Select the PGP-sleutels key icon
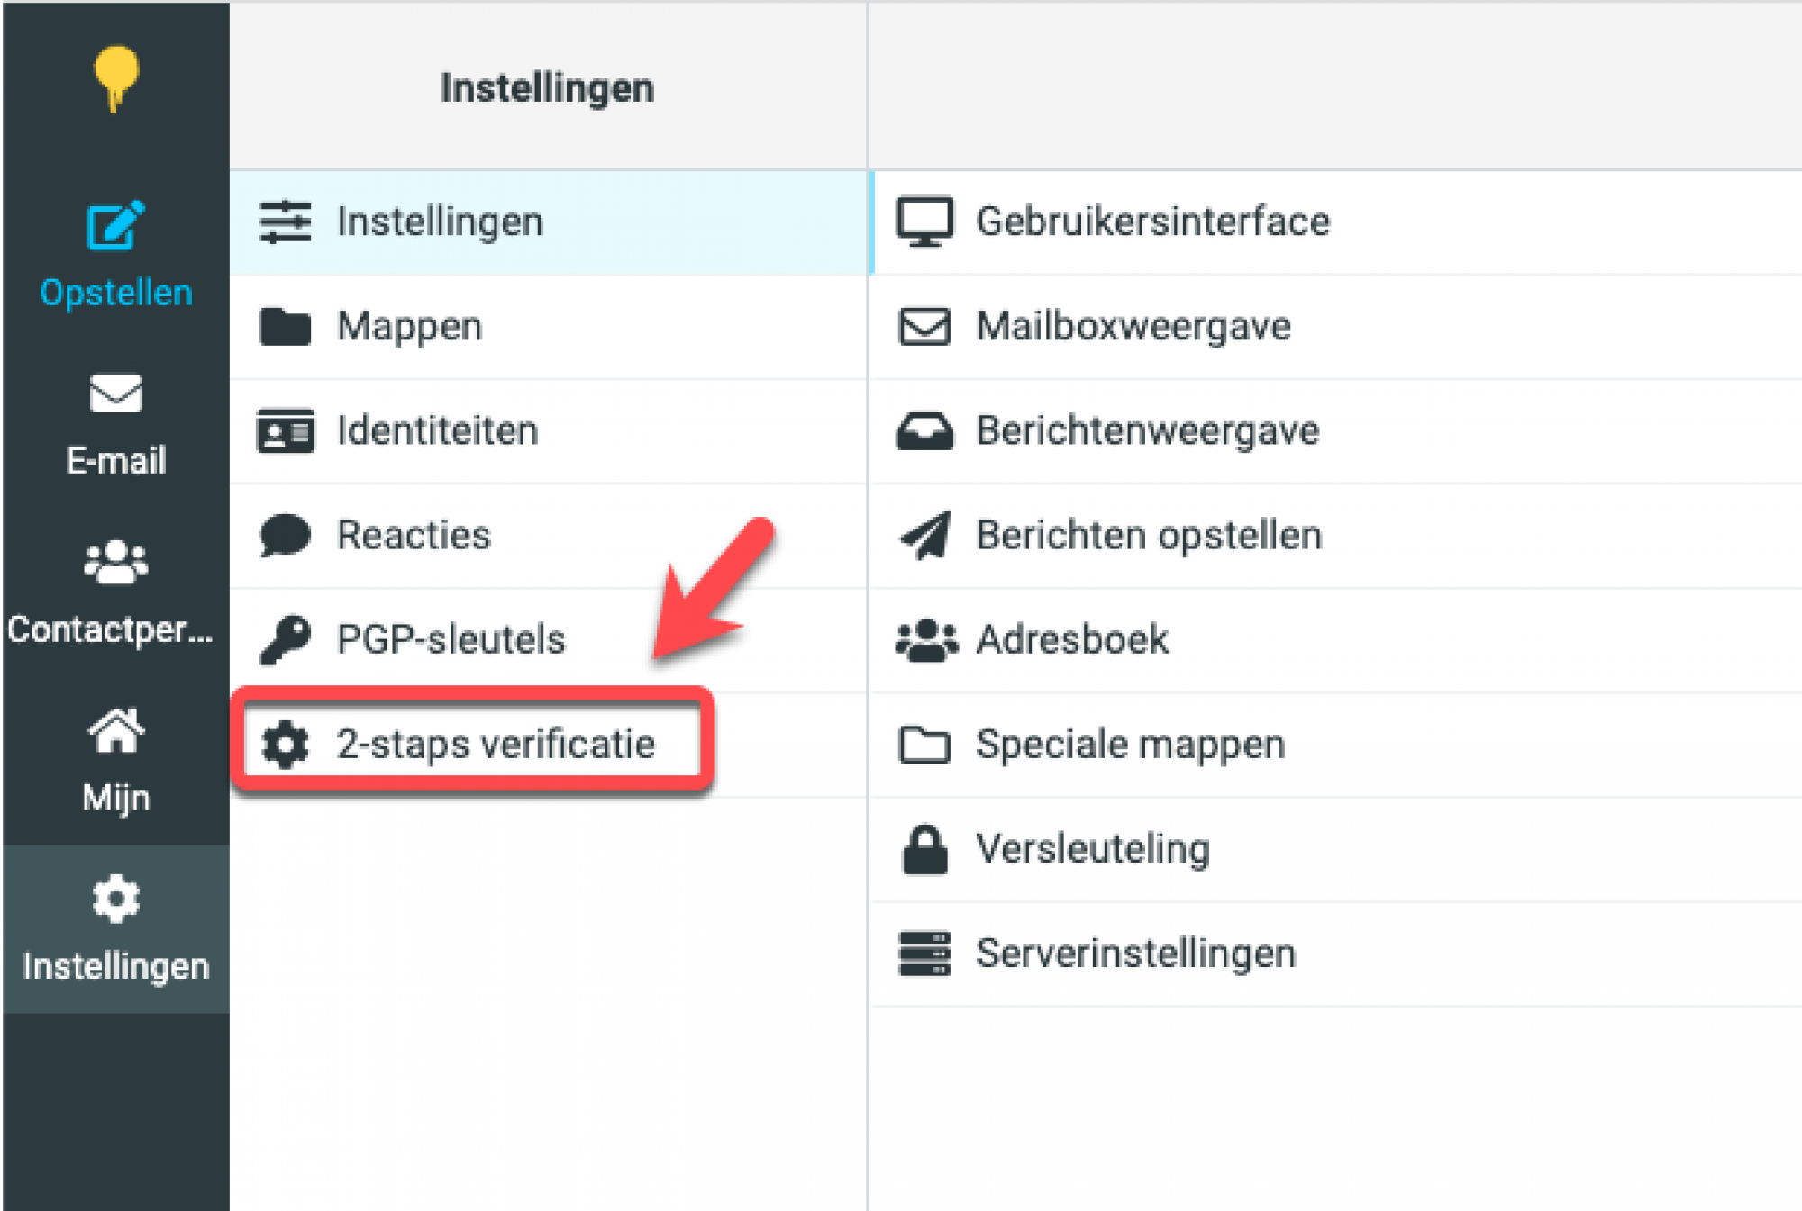 point(284,639)
